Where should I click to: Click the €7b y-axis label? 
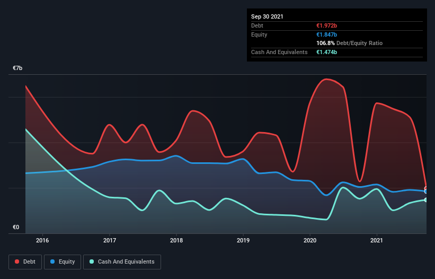(x=17, y=68)
